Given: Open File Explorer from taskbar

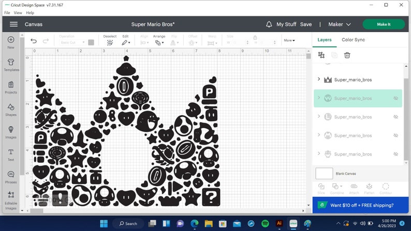Looking at the screenshot, I should click(x=209, y=223).
